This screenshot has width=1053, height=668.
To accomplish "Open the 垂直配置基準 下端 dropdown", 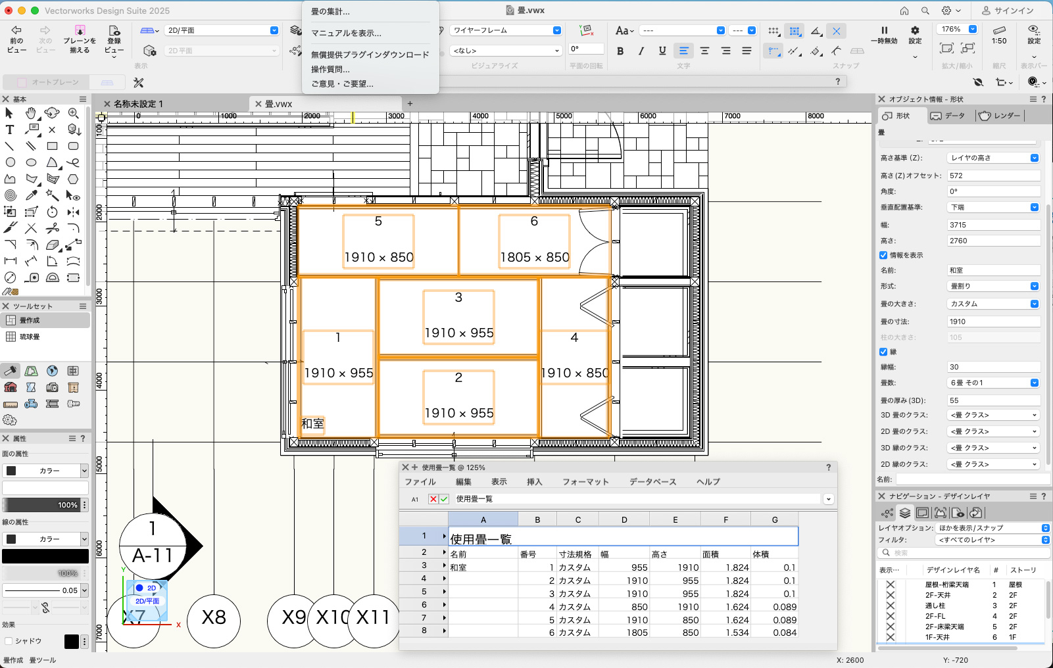I will point(993,207).
